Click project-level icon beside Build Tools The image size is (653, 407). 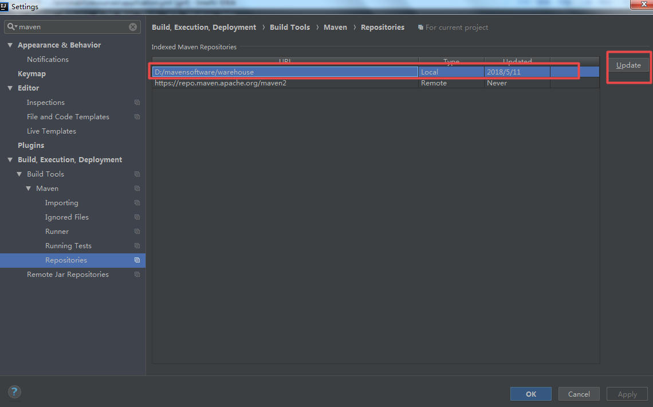[137, 174]
